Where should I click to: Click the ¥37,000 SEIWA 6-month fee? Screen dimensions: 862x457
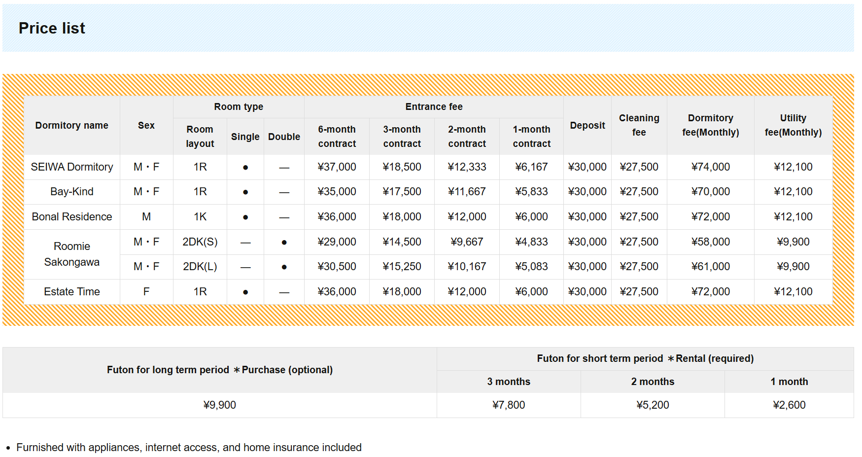[337, 167]
